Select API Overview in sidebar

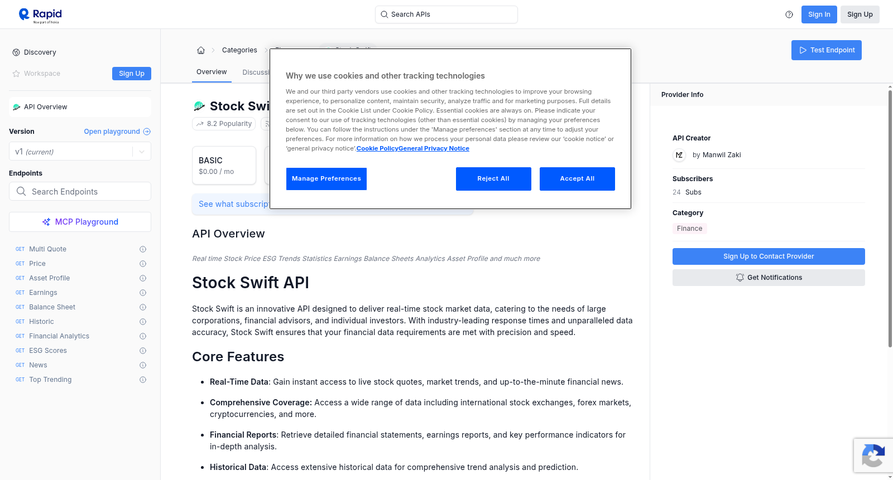pos(80,107)
